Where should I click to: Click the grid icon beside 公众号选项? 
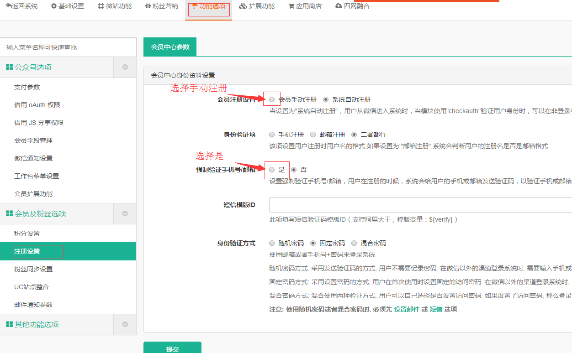coord(9,67)
